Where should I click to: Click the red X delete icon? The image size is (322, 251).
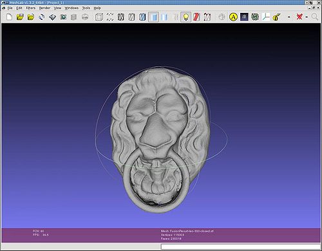(299, 17)
